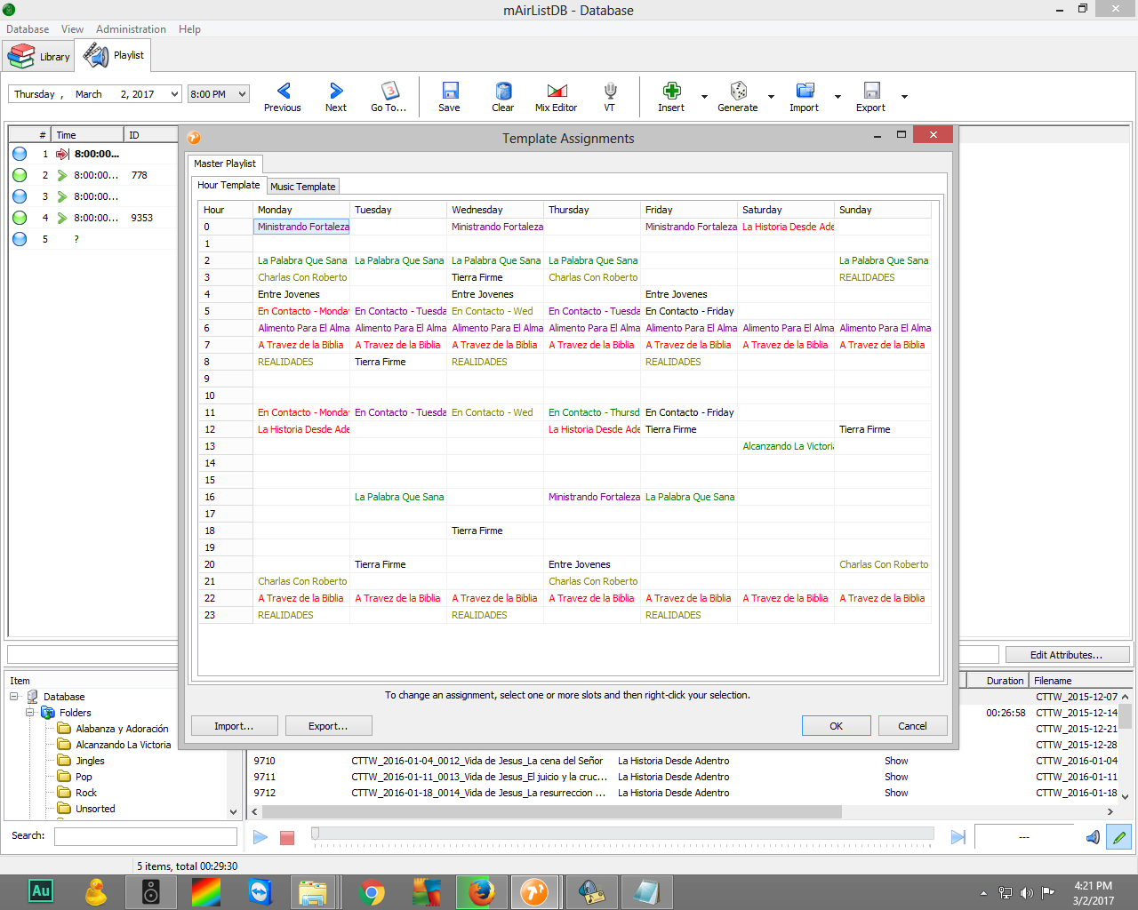Clear the playlist with trash icon
This screenshot has height=910, width=1138.
point(503,96)
